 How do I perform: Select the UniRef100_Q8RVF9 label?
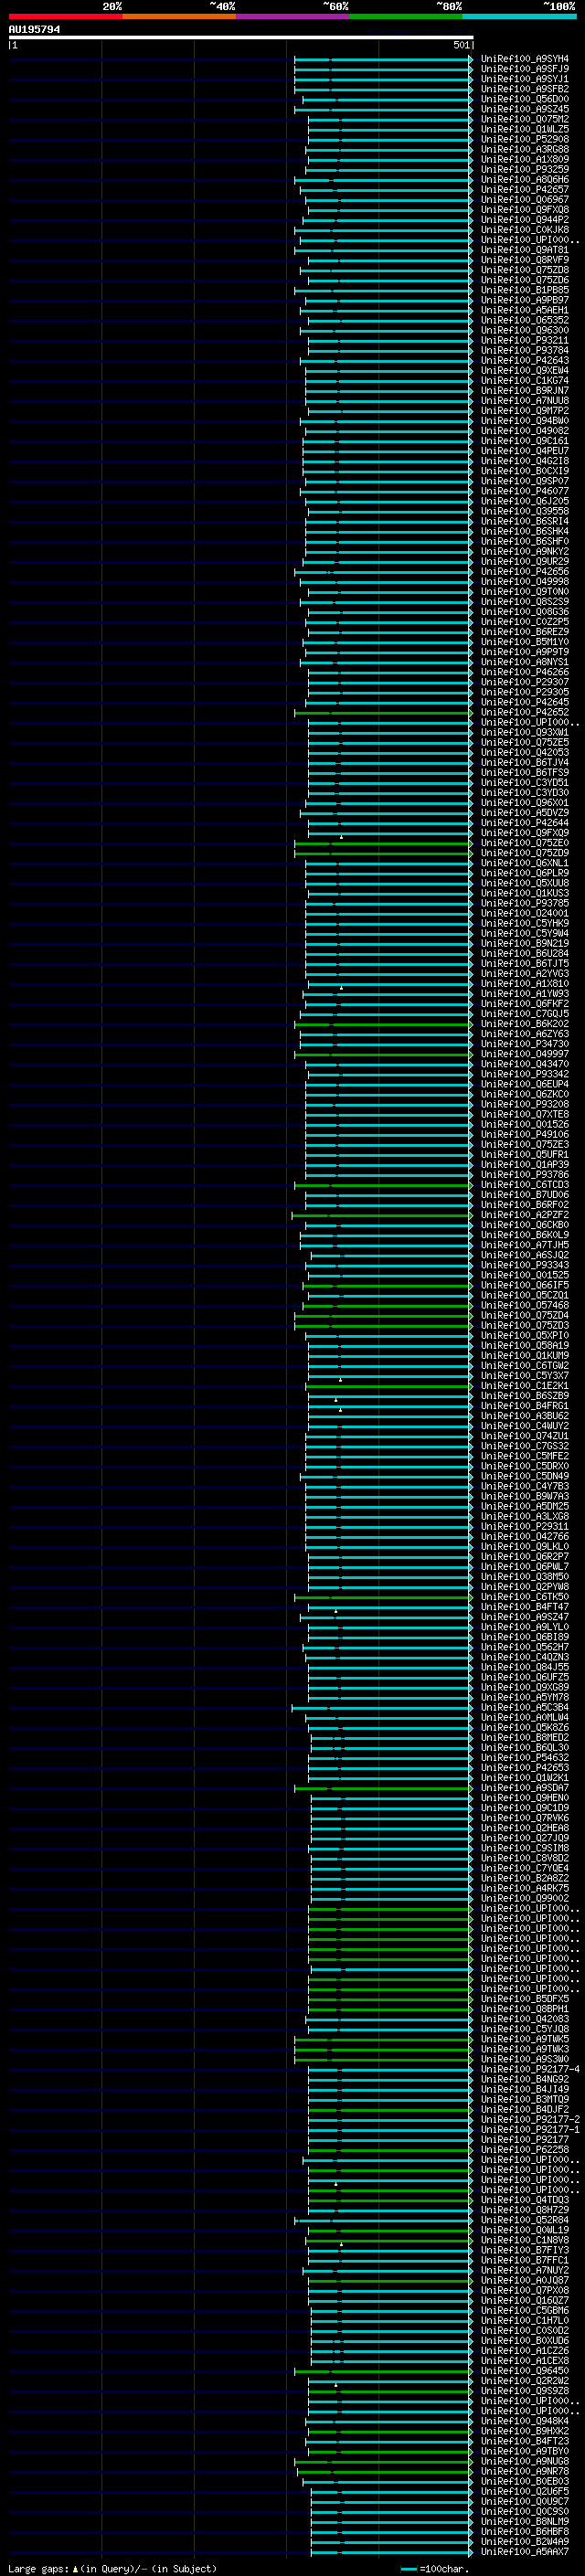click(x=524, y=260)
